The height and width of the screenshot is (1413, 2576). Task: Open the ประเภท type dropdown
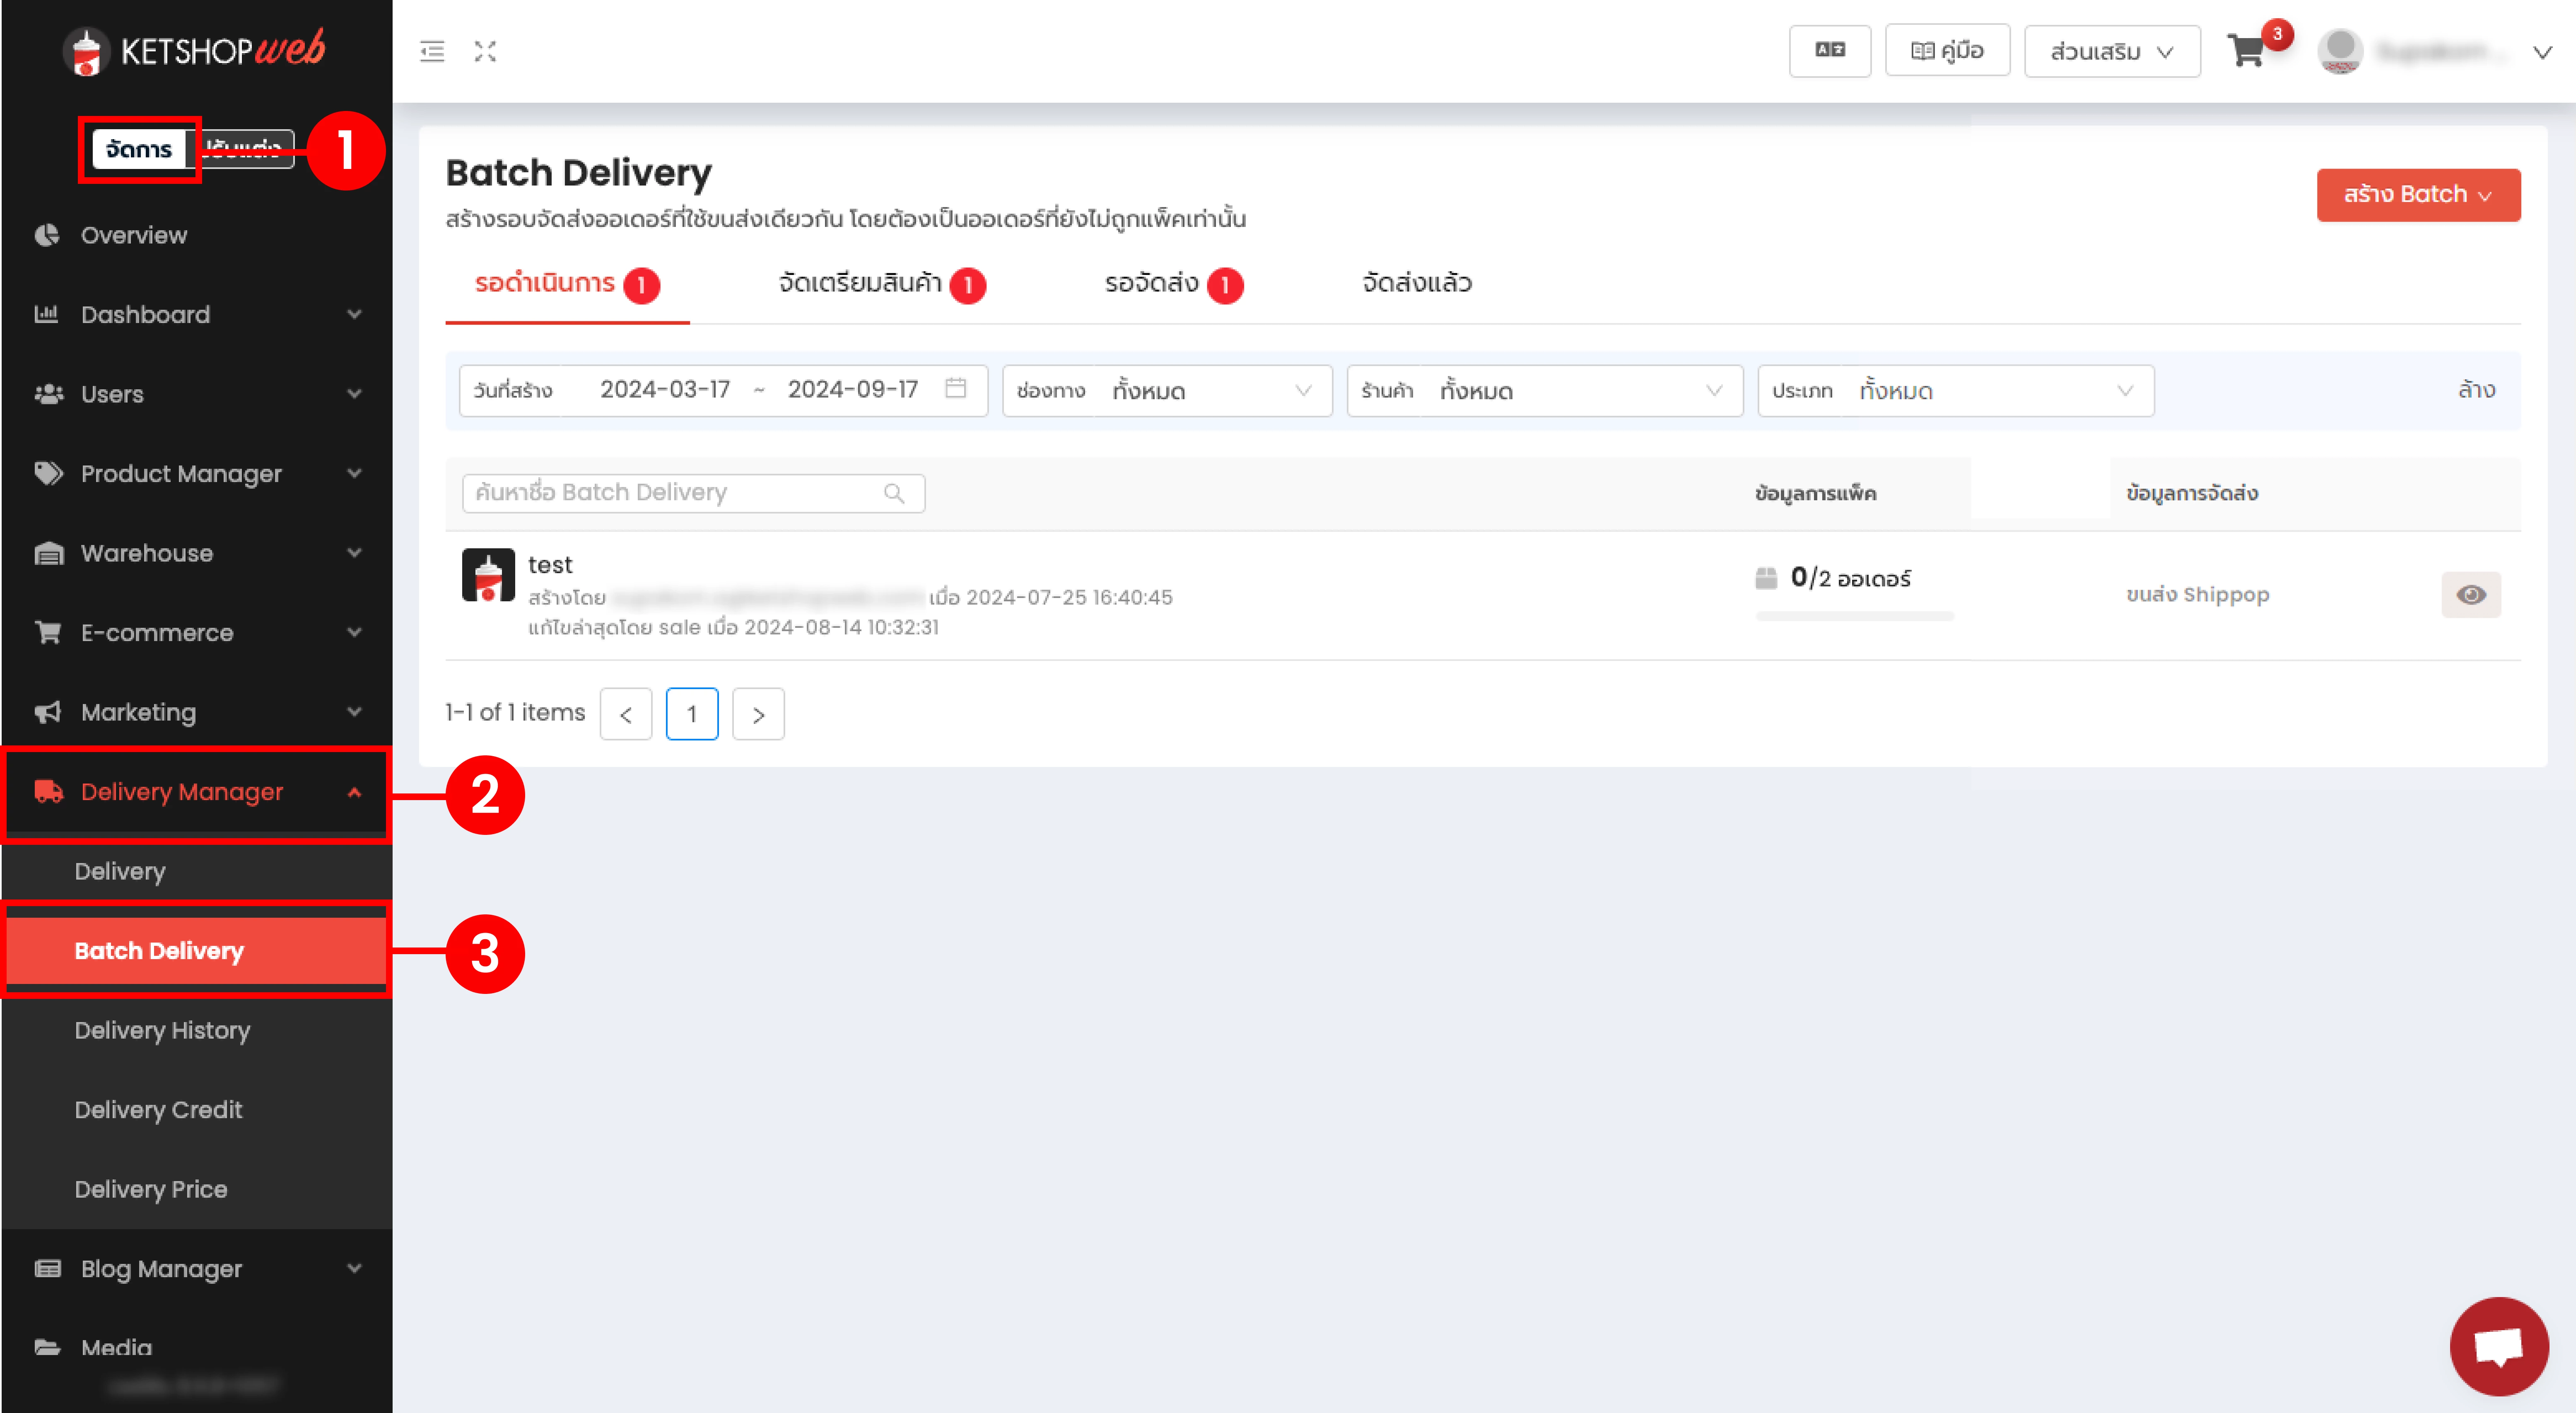click(x=1955, y=390)
